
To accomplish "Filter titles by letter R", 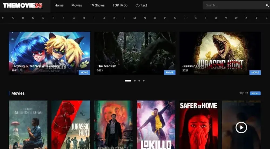I will tap(185, 18).
